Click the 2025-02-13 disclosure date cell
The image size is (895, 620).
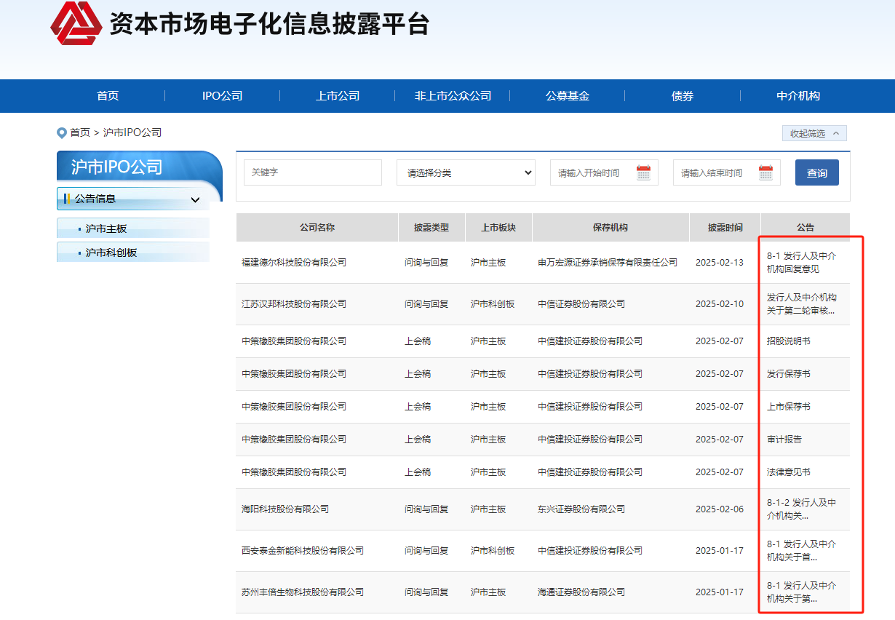[720, 263]
